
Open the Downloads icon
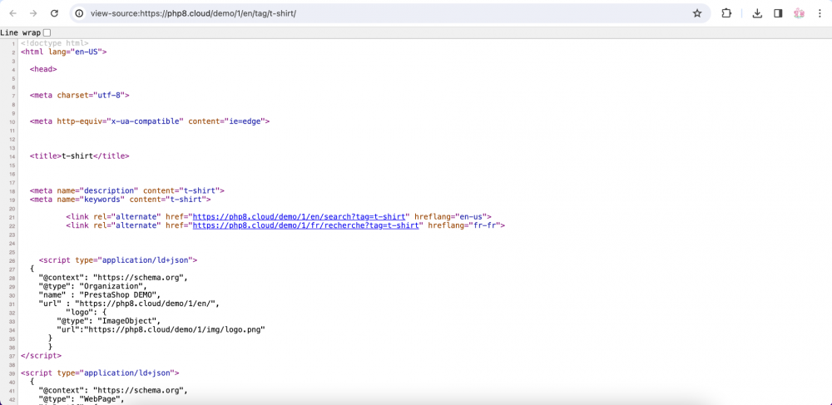757,13
